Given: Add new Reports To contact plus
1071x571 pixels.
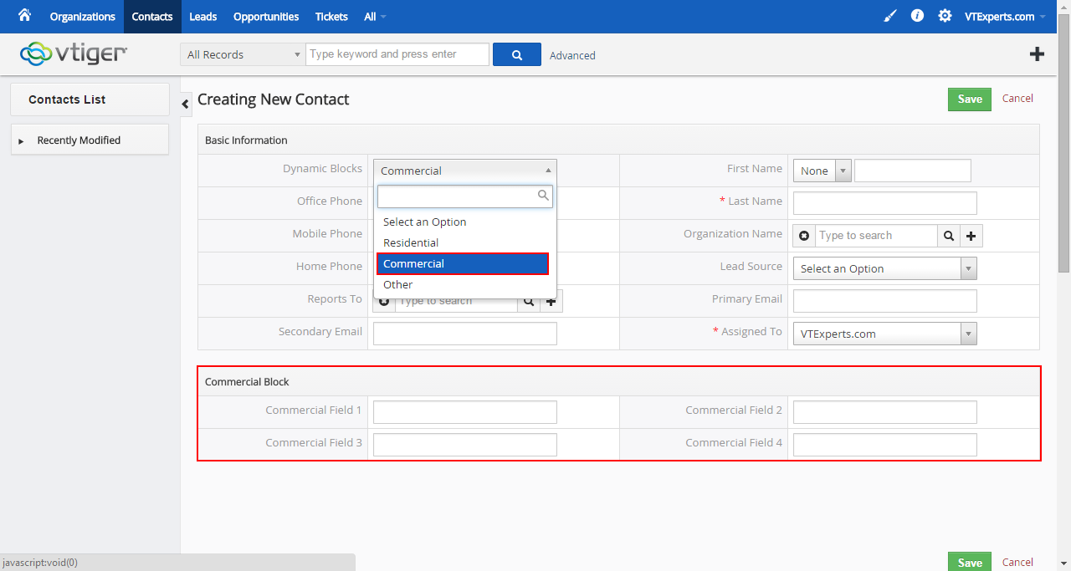Looking at the screenshot, I should pyautogui.click(x=551, y=303).
